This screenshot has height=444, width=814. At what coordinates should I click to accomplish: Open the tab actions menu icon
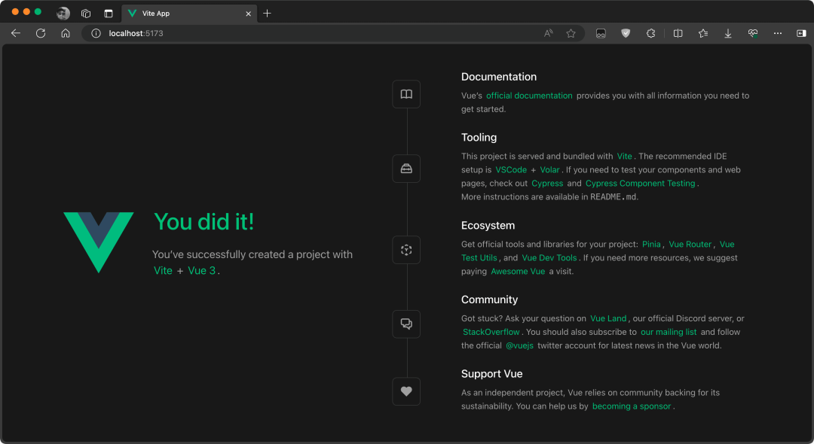pyautogui.click(x=109, y=14)
